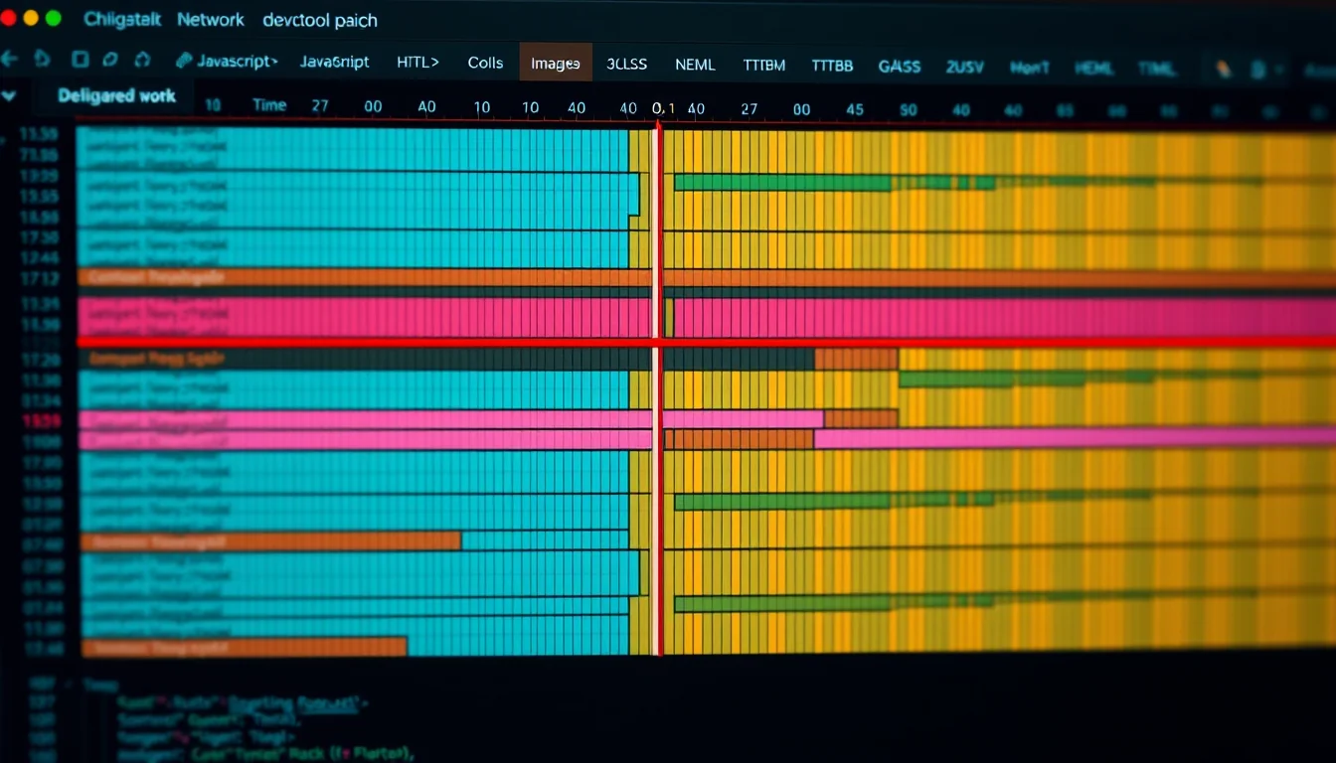Open the filter funnel icon beside Javascript
Viewport: 1336px width, 763px height.
click(x=184, y=60)
